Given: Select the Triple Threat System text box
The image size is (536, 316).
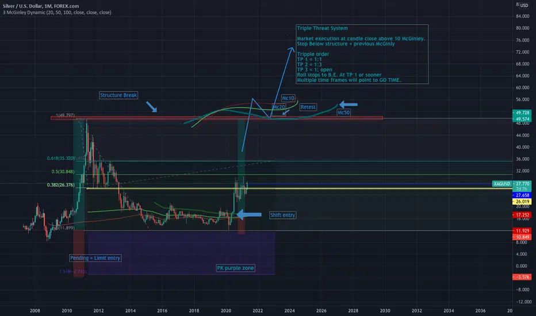Looking at the screenshot, I should pyautogui.click(x=362, y=54).
